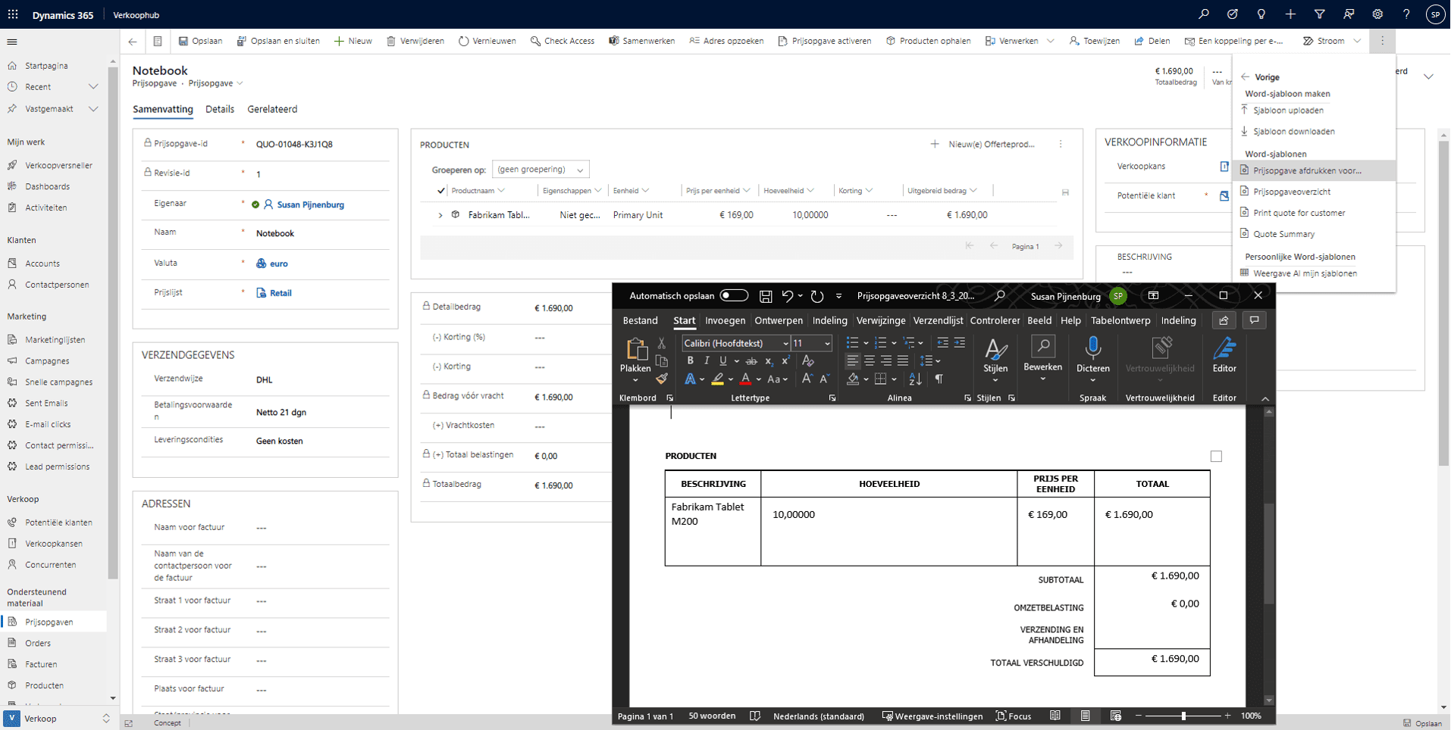Click the Format Painter brush icon
This screenshot has height=730, width=1451.
pos(662,379)
